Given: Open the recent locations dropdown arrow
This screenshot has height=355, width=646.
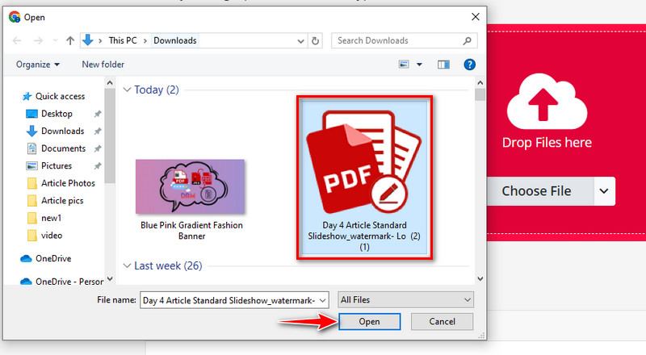Looking at the screenshot, I should [55, 40].
